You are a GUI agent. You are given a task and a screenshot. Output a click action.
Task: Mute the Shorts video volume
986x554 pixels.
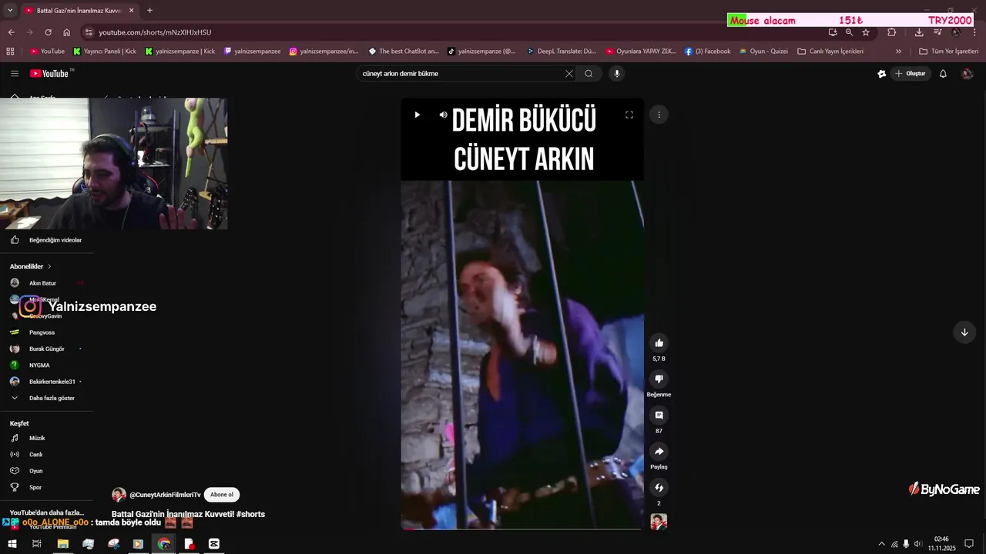click(443, 115)
